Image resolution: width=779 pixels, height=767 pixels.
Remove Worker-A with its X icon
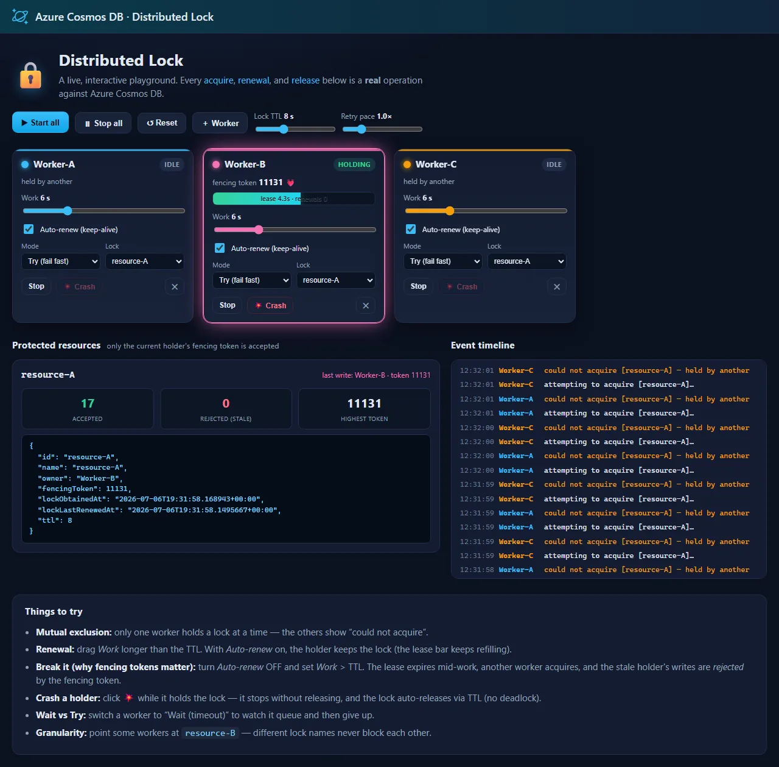pyautogui.click(x=175, y=287)
